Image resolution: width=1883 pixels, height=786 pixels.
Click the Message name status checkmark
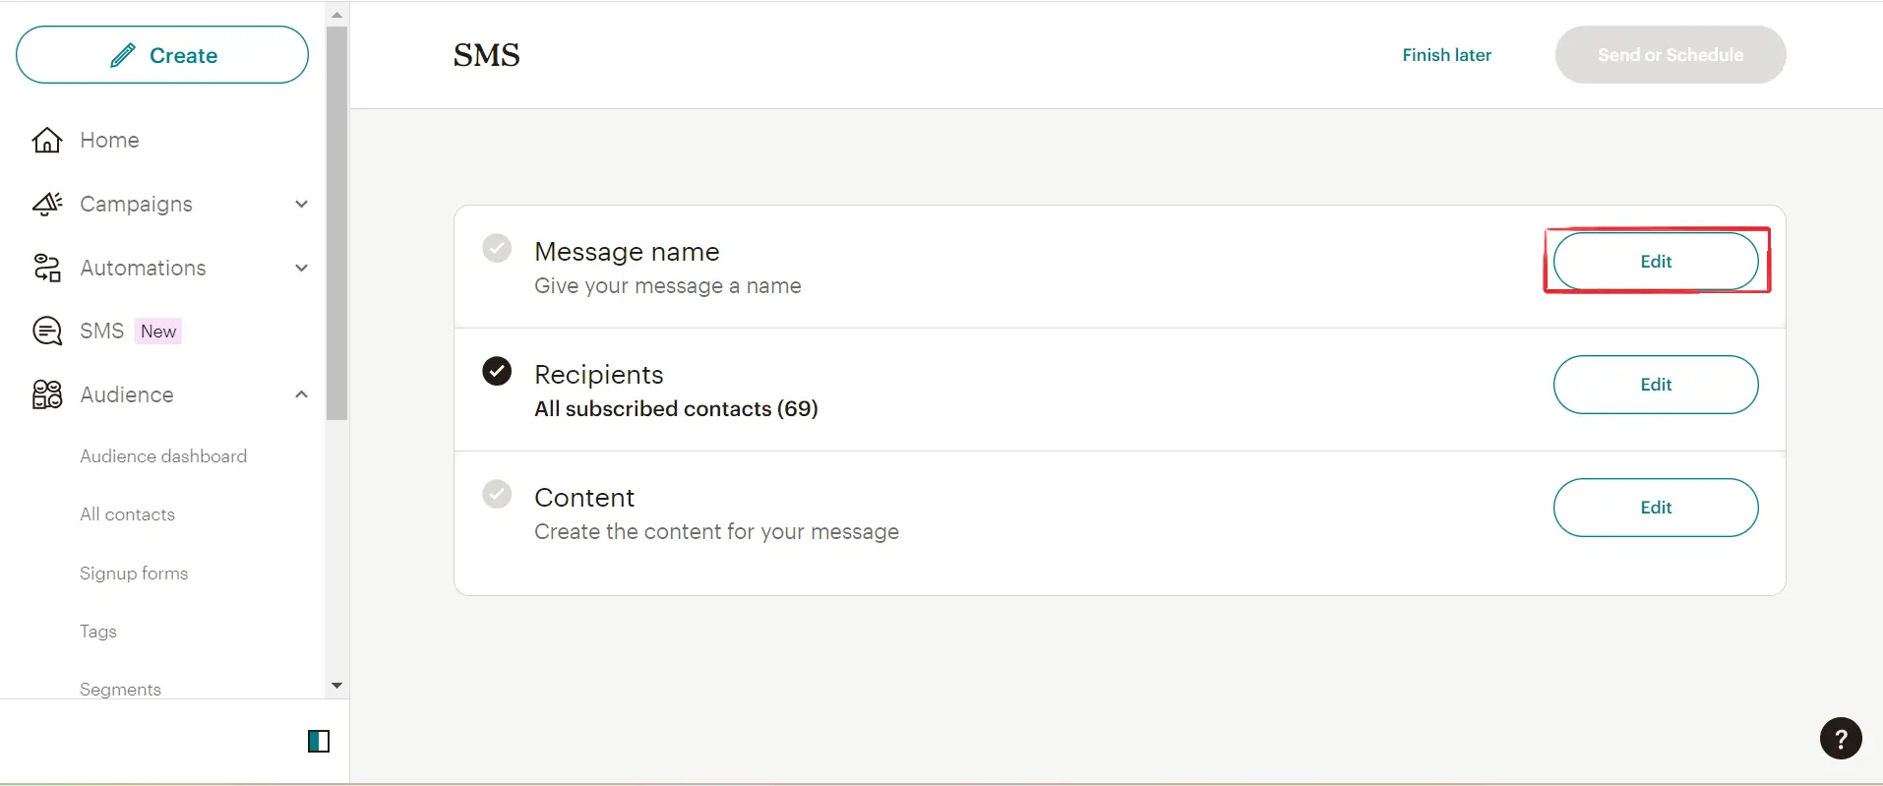(497, 248)
